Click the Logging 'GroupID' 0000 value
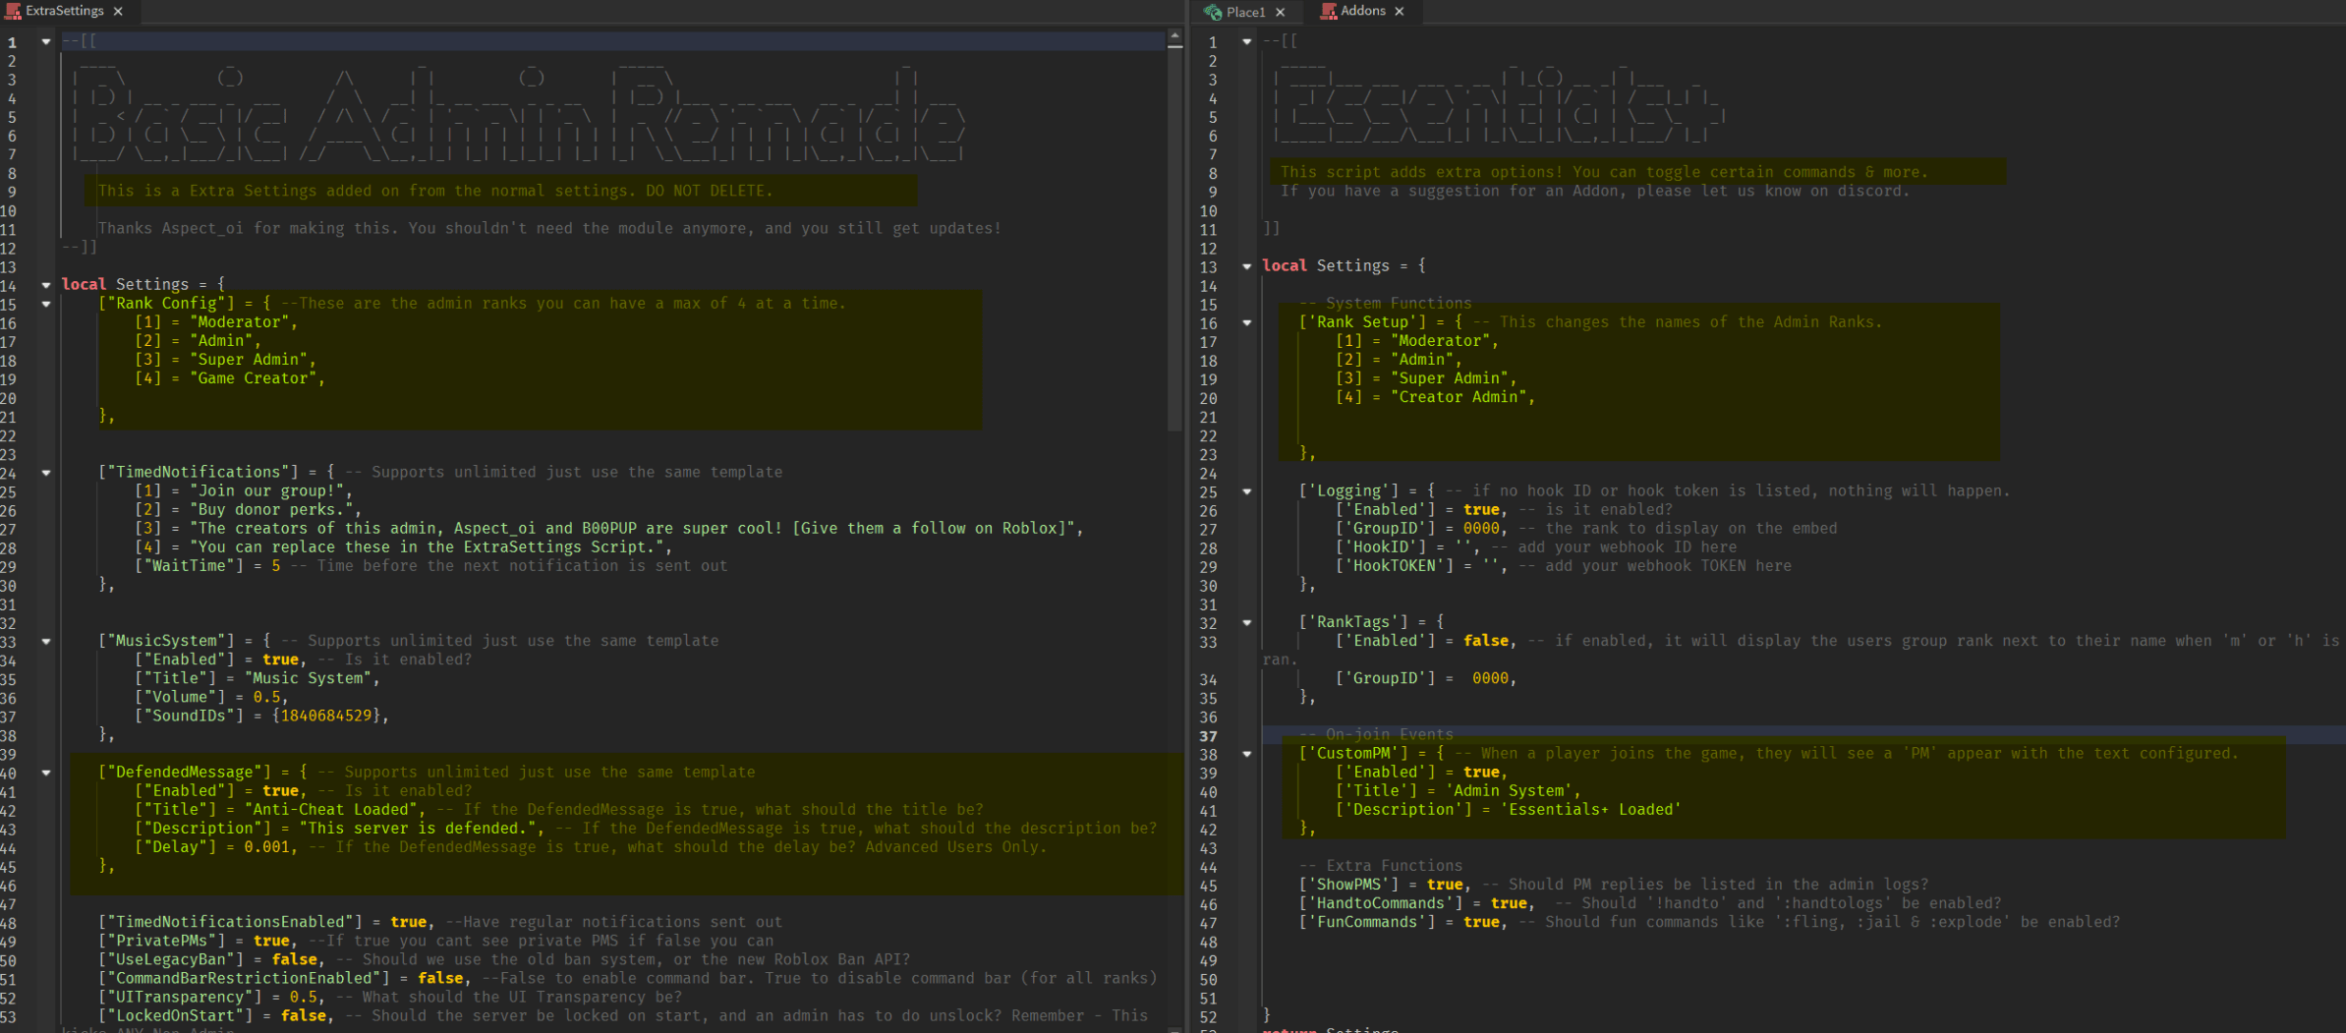Screen dimensions: 2346x1033 tap(1481, 528)
